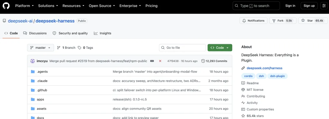
Task: Click the icon next to Custom properties
Action: 243,109
